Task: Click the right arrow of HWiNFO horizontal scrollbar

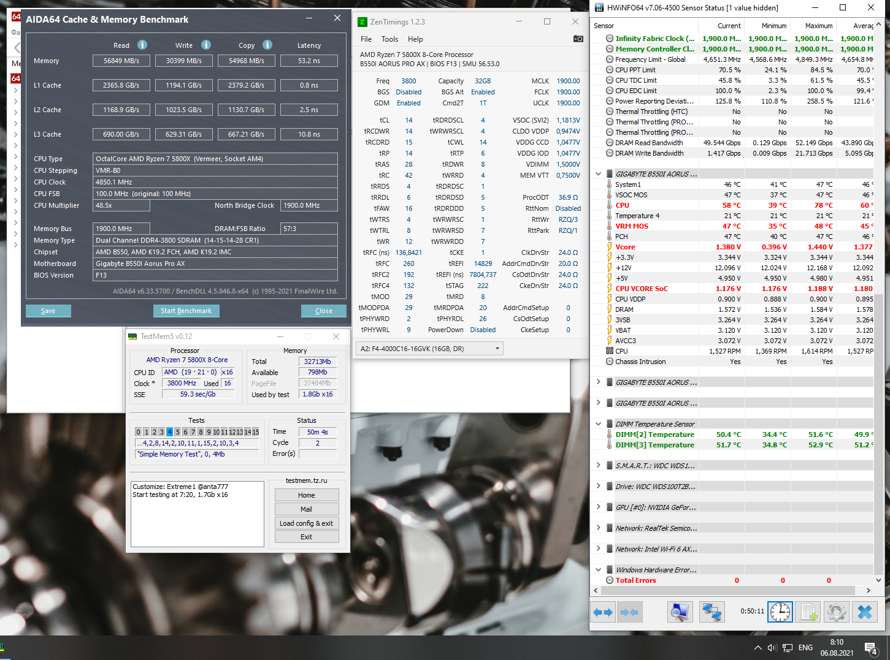Action: point(868,591)
